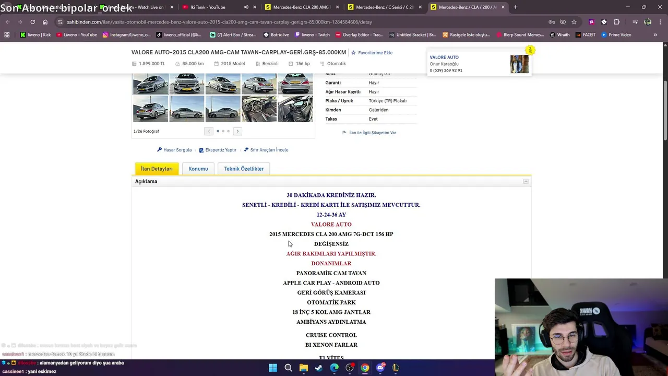Open the Windows Start menu
Image resolution: width=668 pixels, height=376 pixels.
click(273, 368)
